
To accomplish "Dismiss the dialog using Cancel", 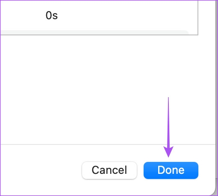I will [109, 170].
